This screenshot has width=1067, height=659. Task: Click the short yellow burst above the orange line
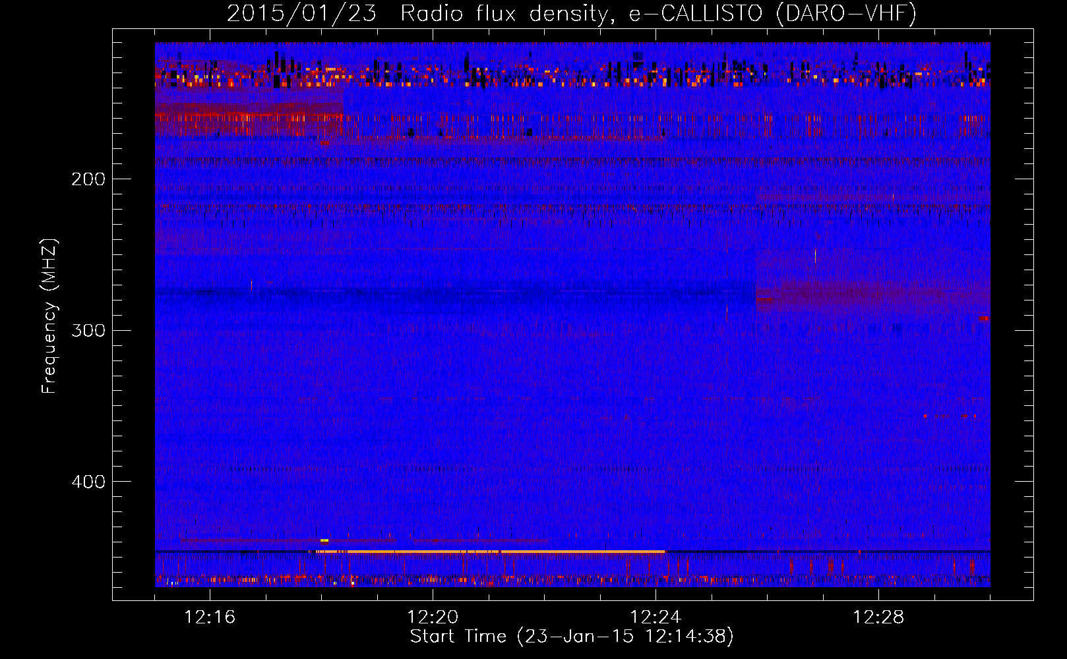pyautogui.click(x=324, y=540)
